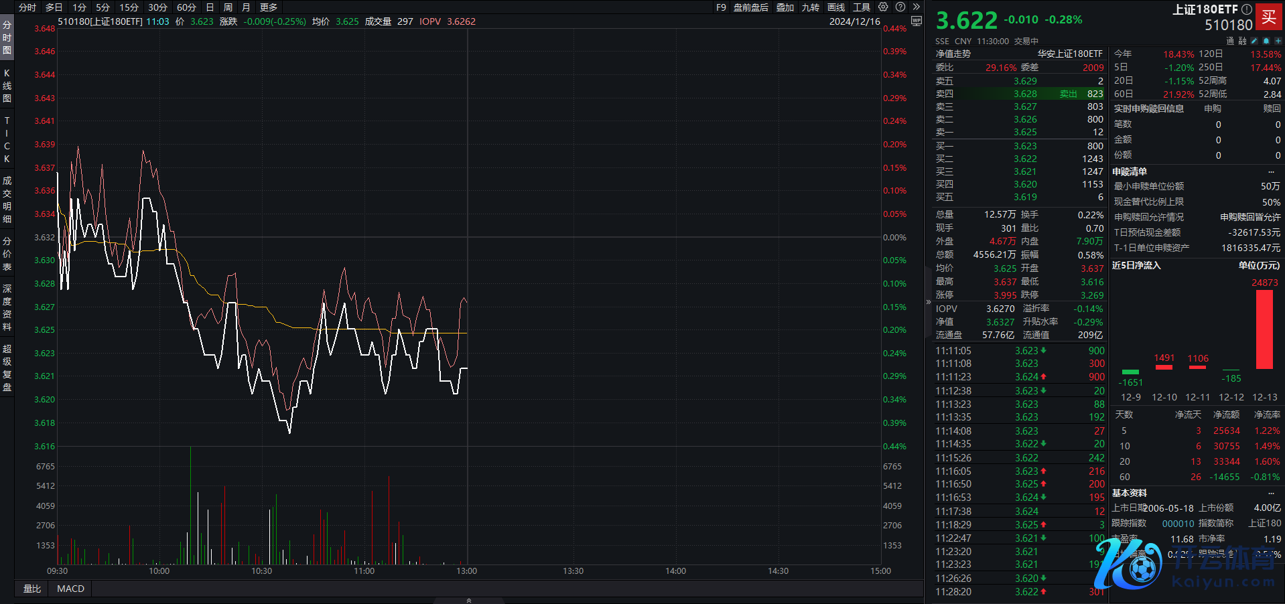Click the 24873 red net inflow bar

(1264, 329)
